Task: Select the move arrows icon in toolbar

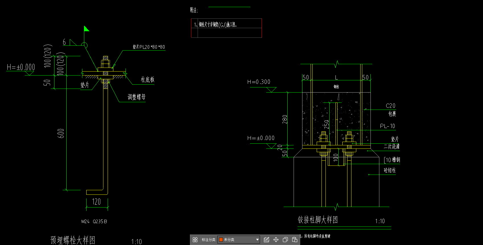Action: coord(276,240)
